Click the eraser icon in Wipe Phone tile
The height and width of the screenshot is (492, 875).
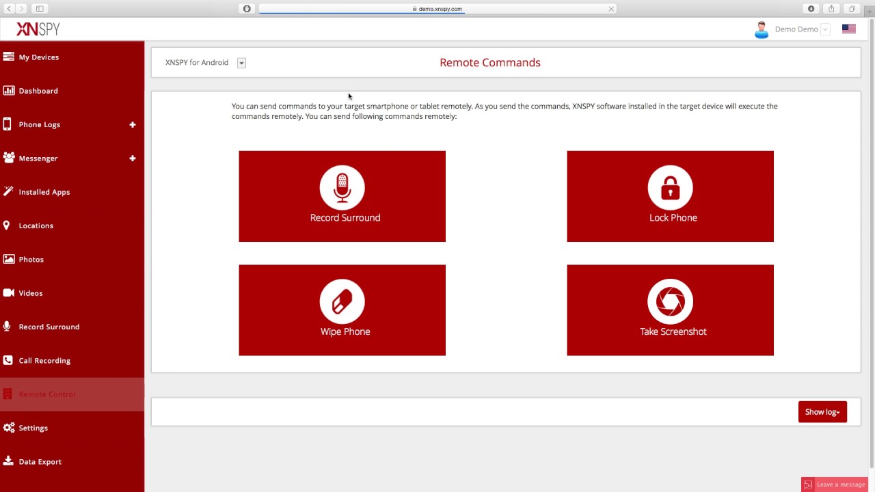tap(342, 301)
